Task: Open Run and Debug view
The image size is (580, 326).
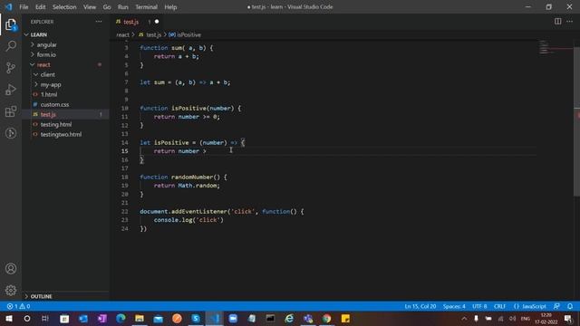Action: [11, 90]
